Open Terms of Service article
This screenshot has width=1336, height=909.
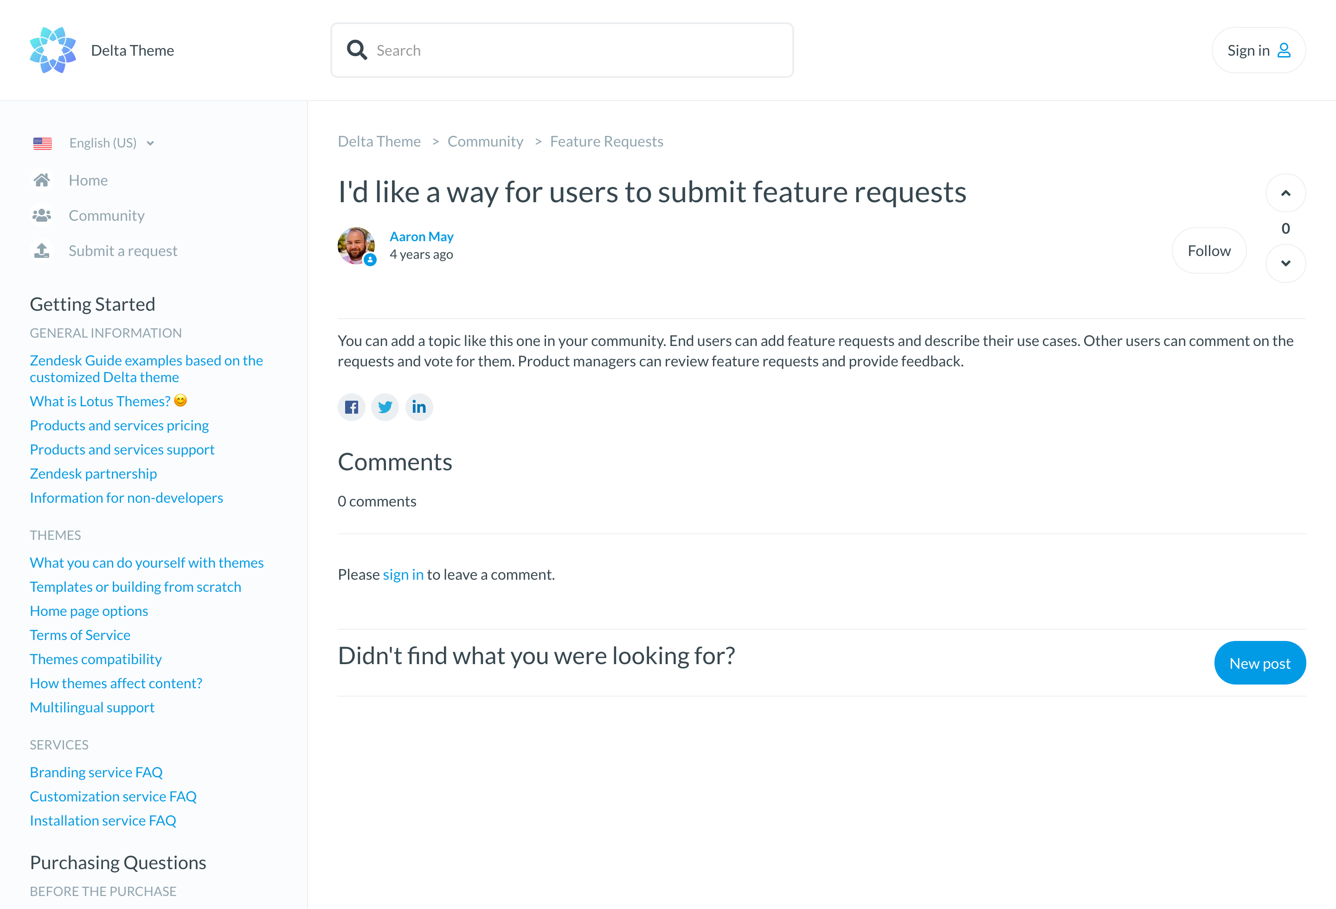[x=80, y=635]
